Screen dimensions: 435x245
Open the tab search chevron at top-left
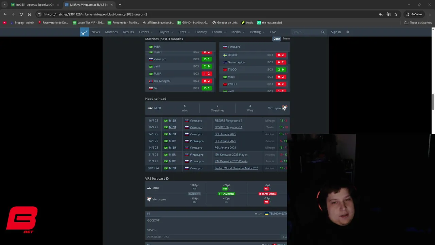point(4,4)
